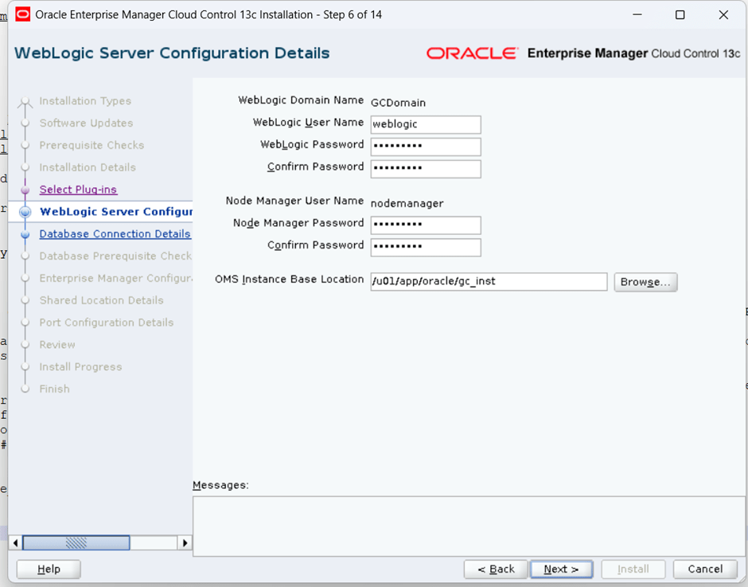Focus the WebLogic Password field
The height and width of the screenshot is (587, 748).
[425, 147]
